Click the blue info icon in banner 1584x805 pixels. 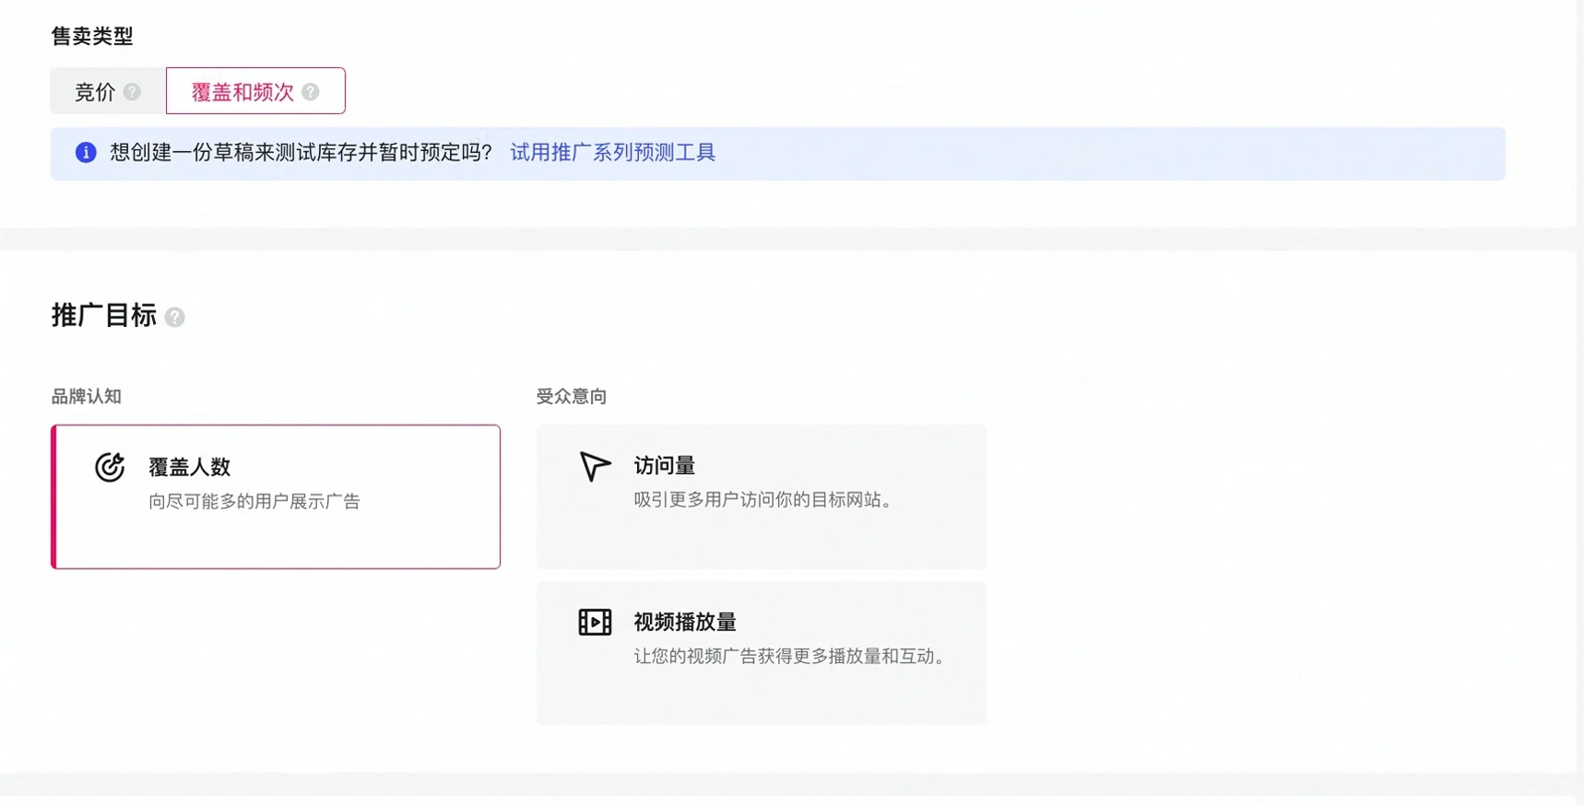tap(86, 153)
